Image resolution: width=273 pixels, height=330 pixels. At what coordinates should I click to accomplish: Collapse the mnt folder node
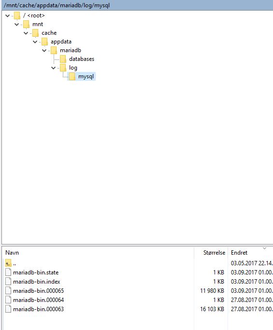click(x=16, y=25)
